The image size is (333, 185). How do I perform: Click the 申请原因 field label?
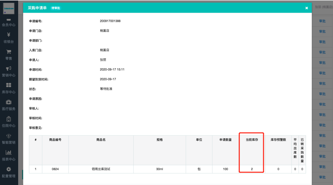point(35,99)
